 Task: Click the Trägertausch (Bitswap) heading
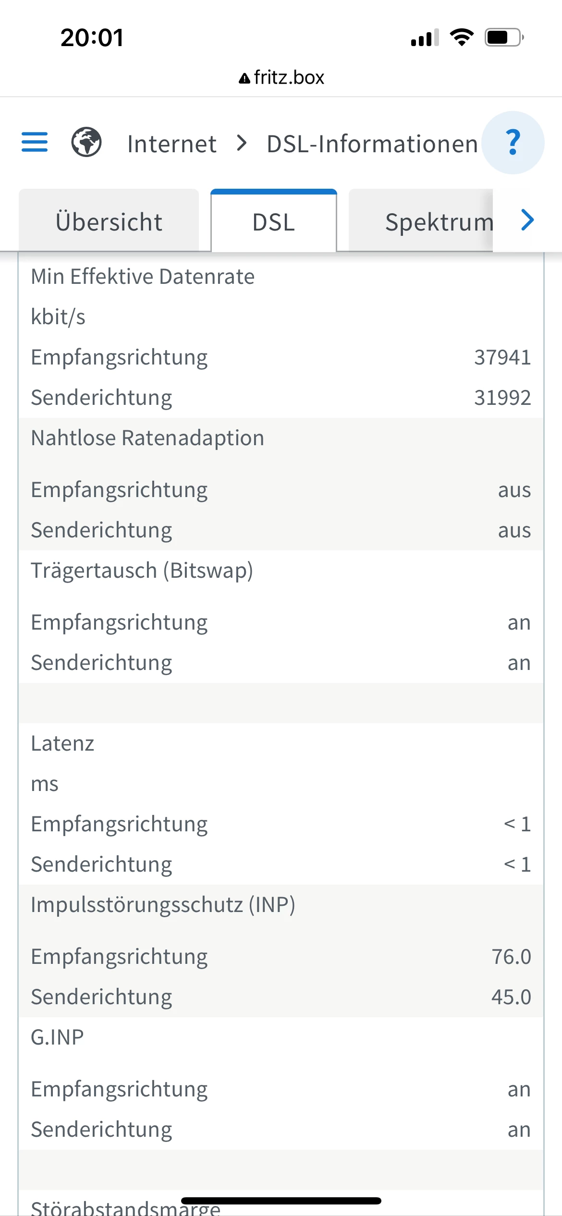[x=142, y=571]
